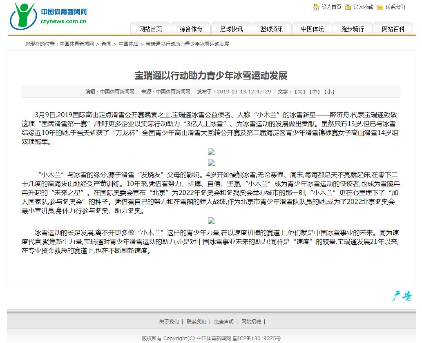The image size is (422, 343).
Task: Open the 足球快讯 navigation tab
Action: pyautogui.click(x=231, y=29)
